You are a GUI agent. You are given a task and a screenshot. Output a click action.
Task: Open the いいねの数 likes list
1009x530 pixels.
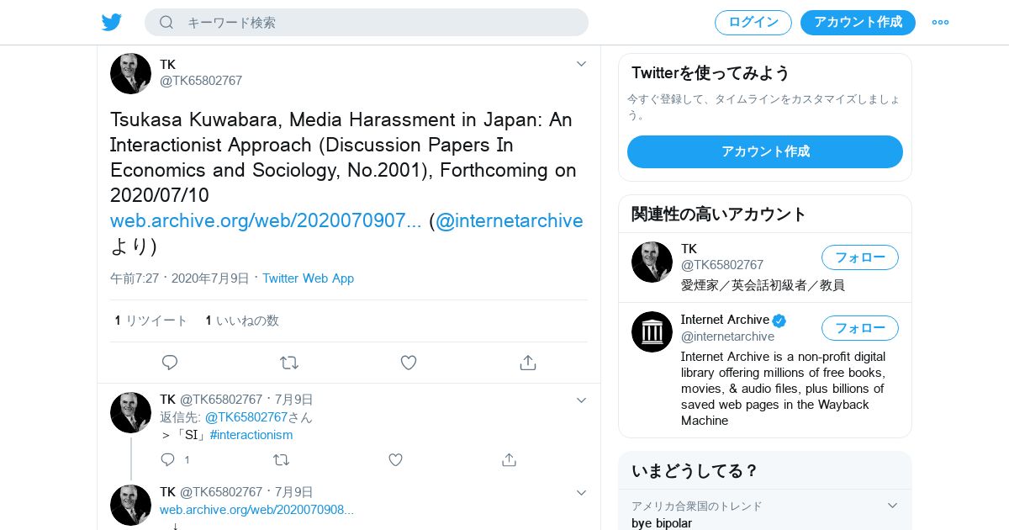[242, 321]
